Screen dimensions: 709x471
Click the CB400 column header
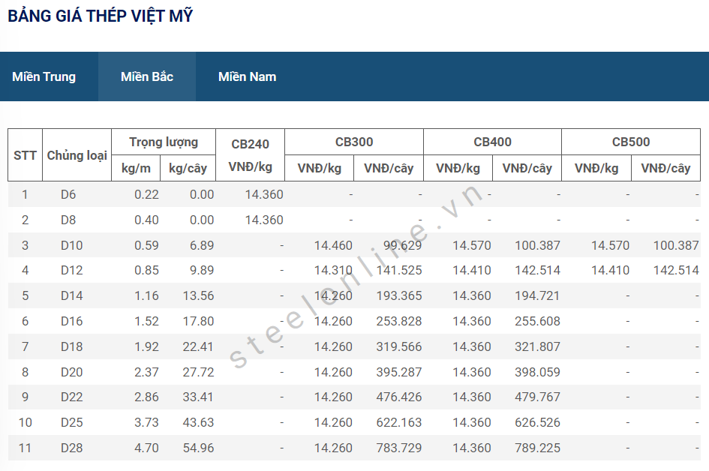click(x=492, y=142)
